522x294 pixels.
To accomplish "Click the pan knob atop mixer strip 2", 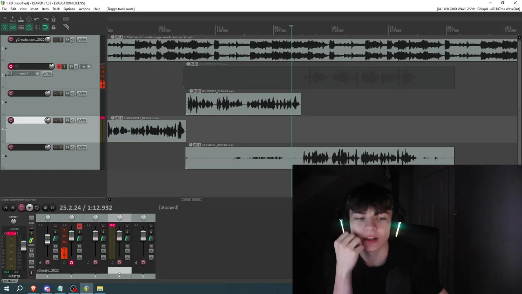I will coord(72,218).
